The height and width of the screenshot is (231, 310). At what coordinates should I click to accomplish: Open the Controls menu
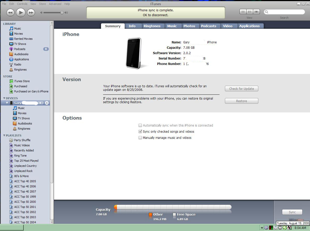pyautogui.click(x=22, y=4)
